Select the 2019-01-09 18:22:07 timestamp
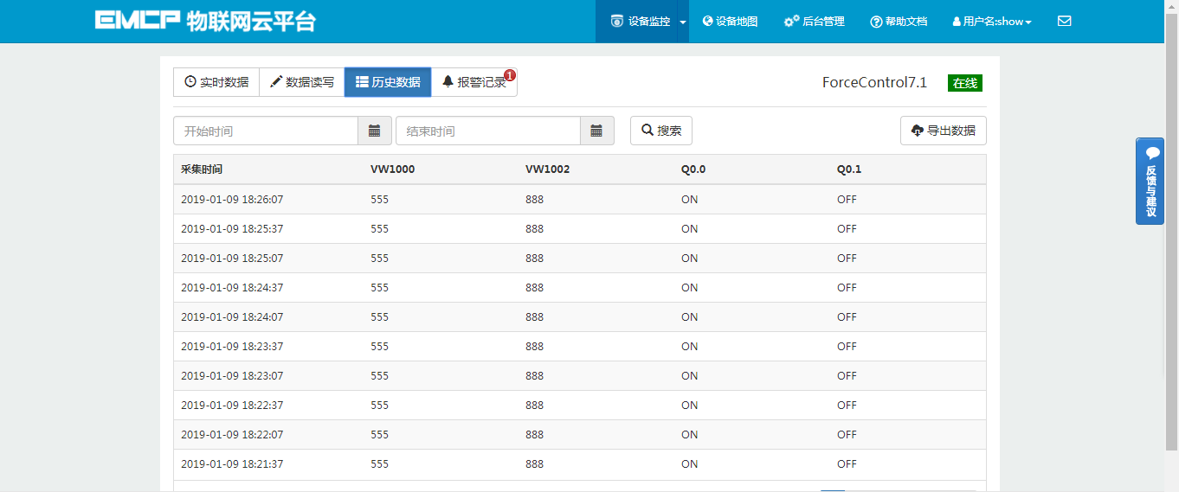 [x=232, y=434]
